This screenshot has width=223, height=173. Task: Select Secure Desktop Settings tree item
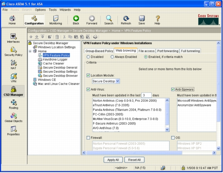tap(60, 72)
